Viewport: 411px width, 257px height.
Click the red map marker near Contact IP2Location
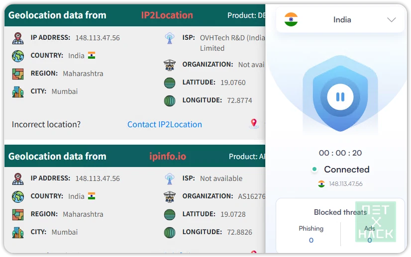pos(254,123)
